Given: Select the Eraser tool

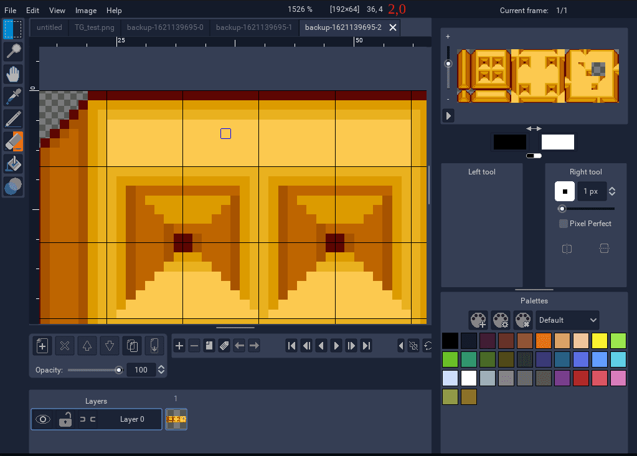Looking at the screenshot, I should click(13, 142).
